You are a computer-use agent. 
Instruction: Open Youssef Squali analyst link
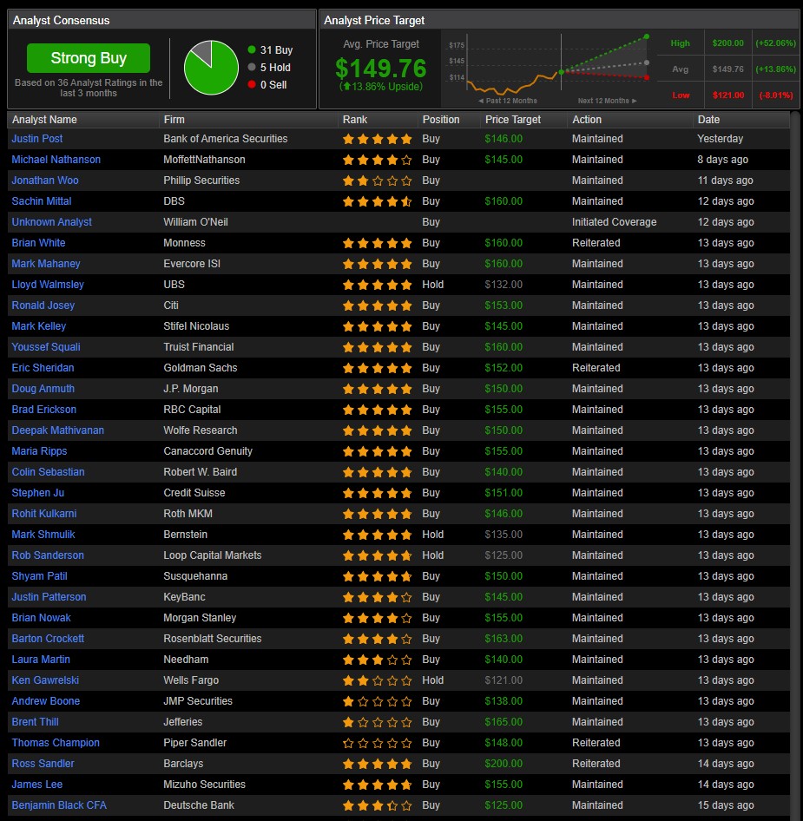46,347
